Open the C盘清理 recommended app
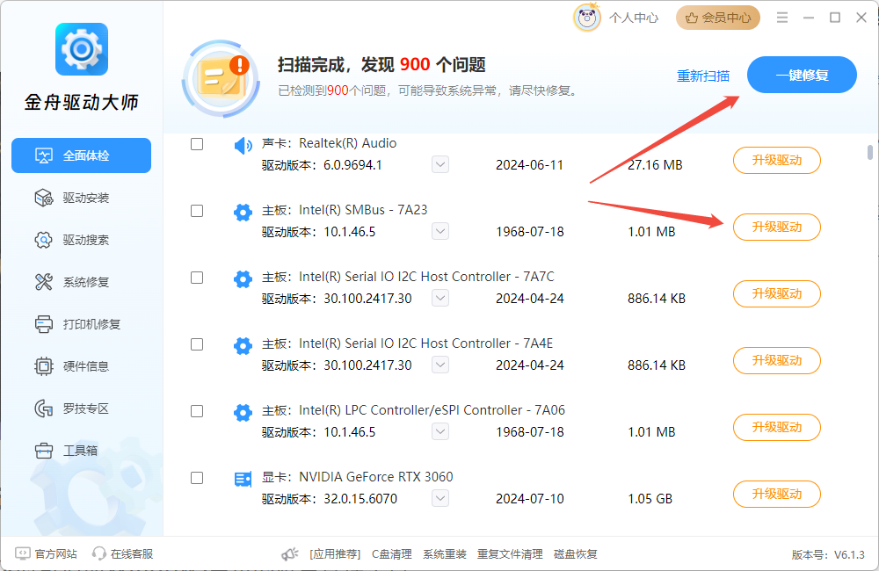Viewport: 879px width, 571px height. (x=392, y=554)
